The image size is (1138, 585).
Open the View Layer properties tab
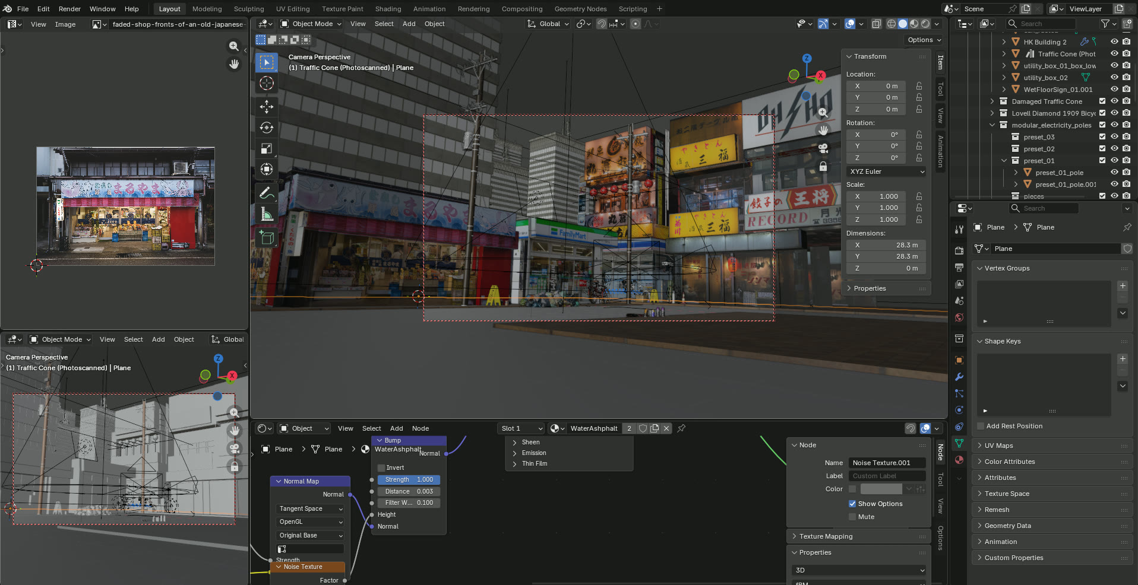[959, 284]
